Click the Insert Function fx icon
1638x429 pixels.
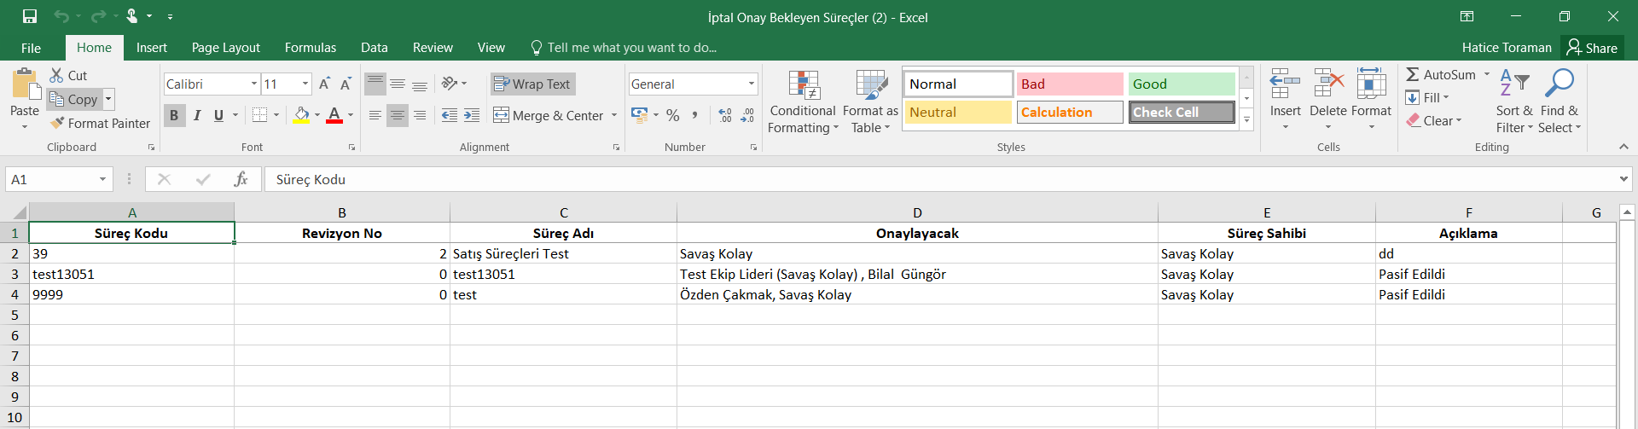[x=241, y=179]
